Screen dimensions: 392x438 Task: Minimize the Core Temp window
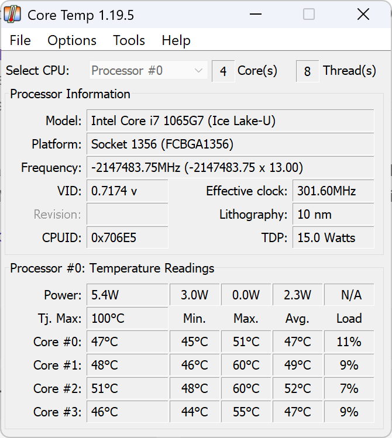tap(256, 14)
